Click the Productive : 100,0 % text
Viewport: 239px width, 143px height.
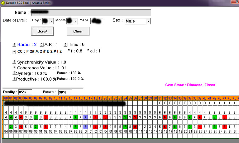[x=36, y=79]
